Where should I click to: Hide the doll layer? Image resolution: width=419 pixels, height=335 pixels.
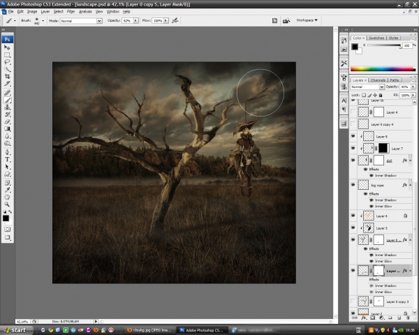353,161
